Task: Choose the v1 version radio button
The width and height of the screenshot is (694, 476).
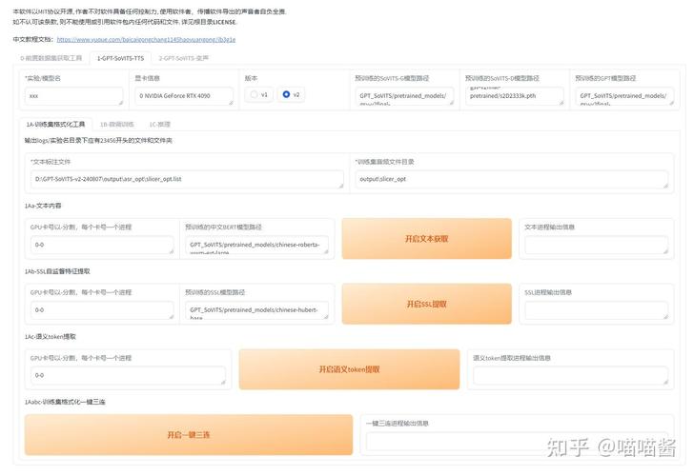Action: (258, 94)
